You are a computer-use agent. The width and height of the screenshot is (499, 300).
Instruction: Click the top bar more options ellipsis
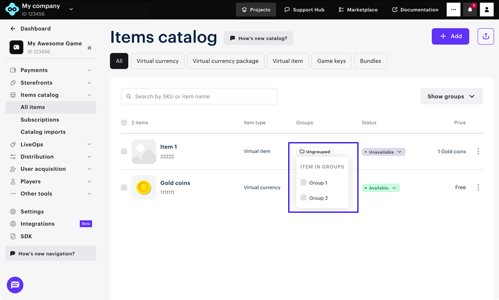(453, 10)
